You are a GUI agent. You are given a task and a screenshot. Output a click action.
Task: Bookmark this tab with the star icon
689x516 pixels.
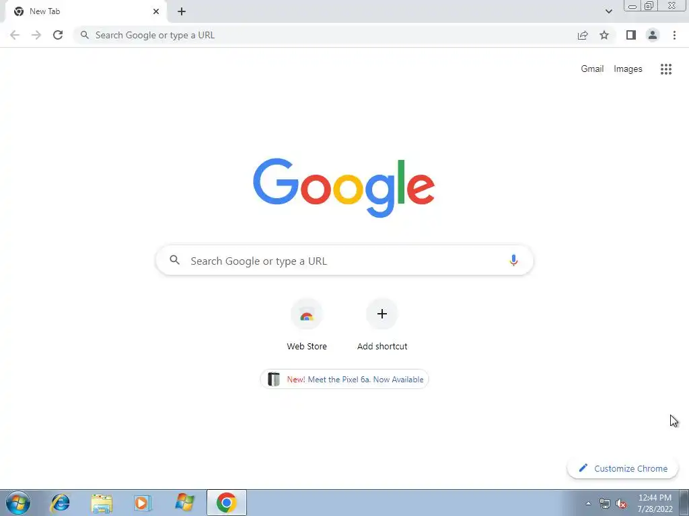coord(604,35)
